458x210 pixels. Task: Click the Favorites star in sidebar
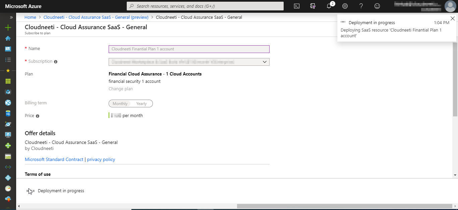pos(8,70)
